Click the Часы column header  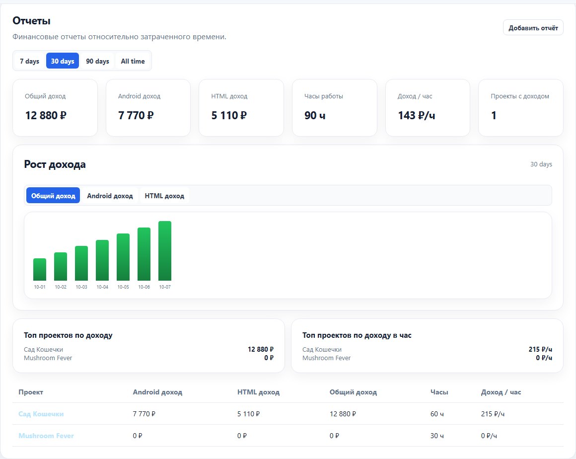tap(439, 392)
